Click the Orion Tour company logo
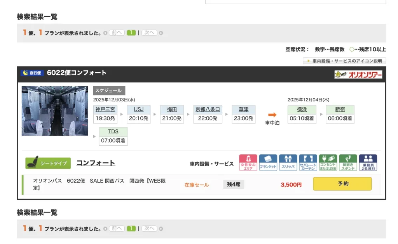 tap(358, 74)
